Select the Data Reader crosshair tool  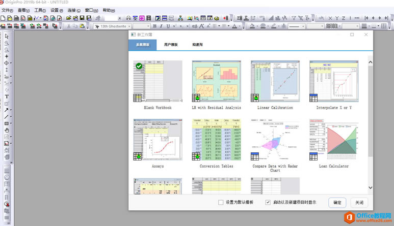tap(6, 63)
